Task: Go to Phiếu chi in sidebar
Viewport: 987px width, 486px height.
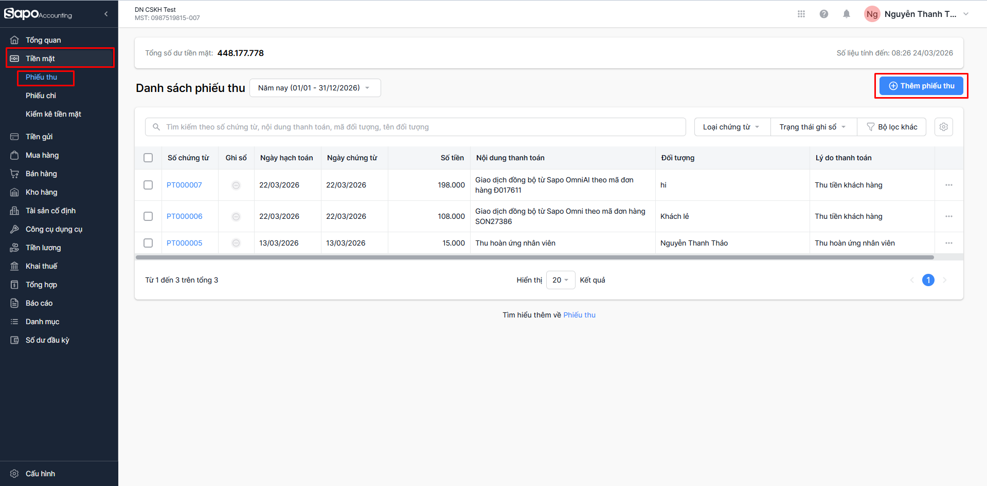Action: pos(41,96)
